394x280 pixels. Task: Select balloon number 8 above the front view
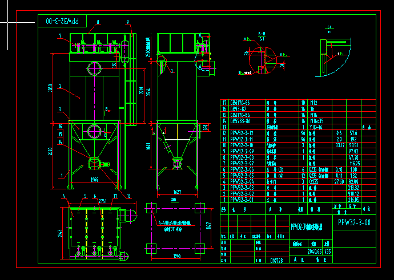tap(98, 23)
